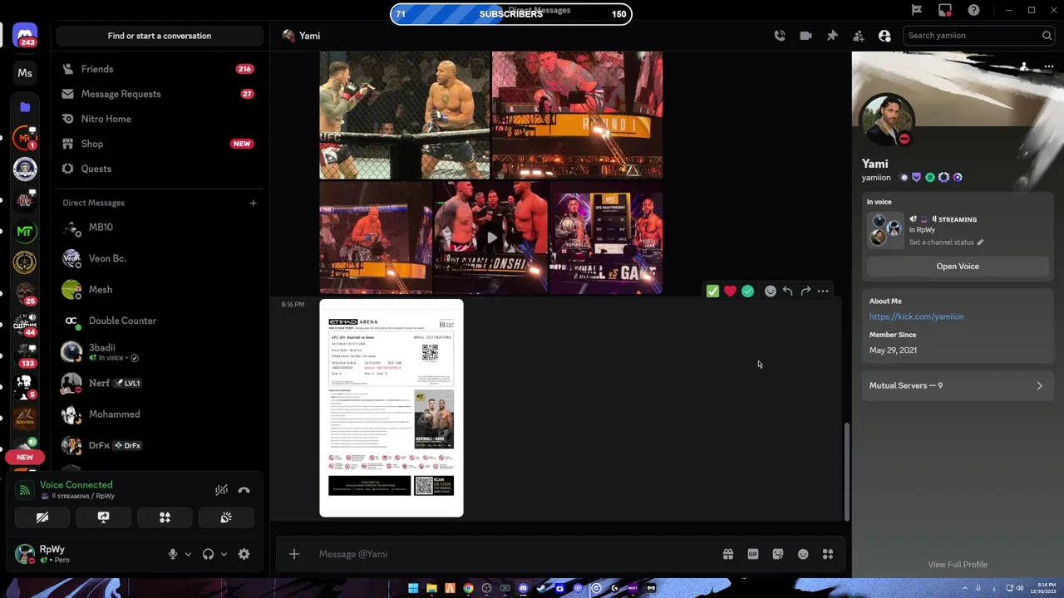Click View Full Profile
This screenshot has height=598, width=1064.
tap(958, 565)
